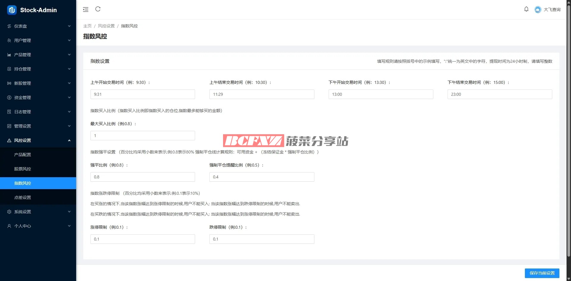Select the 点差设置 menu item
Screen dimensions: 571x281
[x=23, y=197]
